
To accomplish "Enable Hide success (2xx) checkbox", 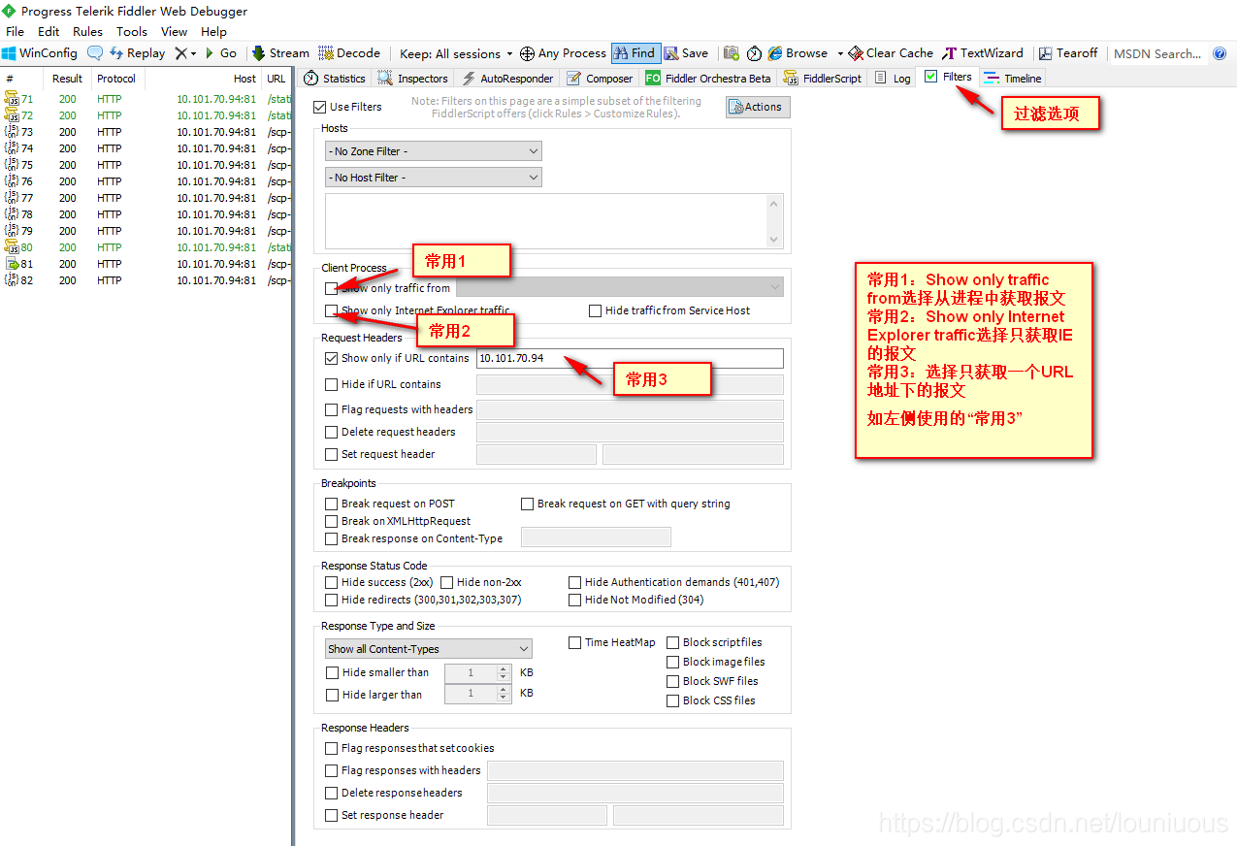I will [332, 582].
